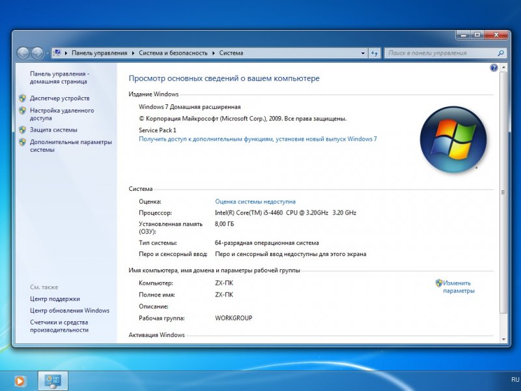Click the Control Panel icon in the address bar
521x391 pixels.
(x=57, y=53)
